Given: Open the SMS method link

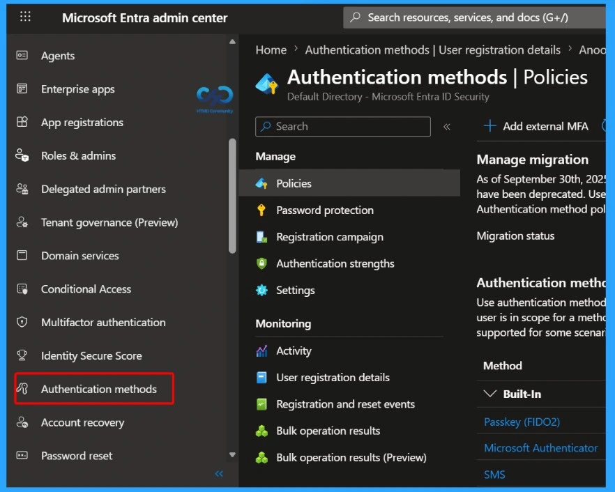Looking at the screenshot, I should pos(494,475).
